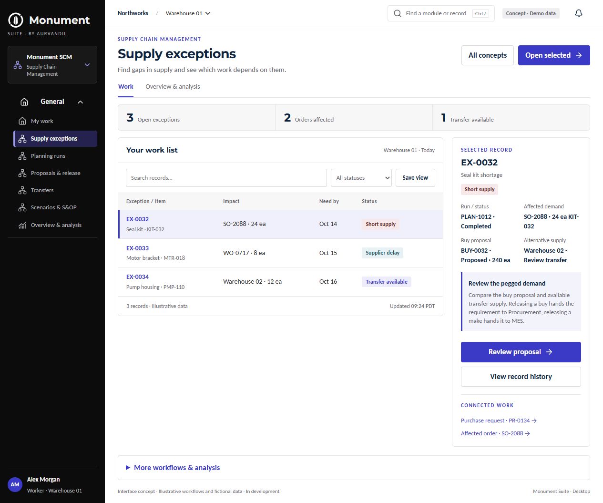This screenshot has height=503, width=603.
Task: Click the Orders affected count tile
Action: click(x=354, y=118)
